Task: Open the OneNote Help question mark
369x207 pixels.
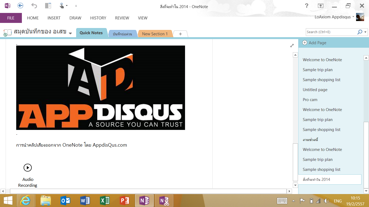Action: coord(307,6)
